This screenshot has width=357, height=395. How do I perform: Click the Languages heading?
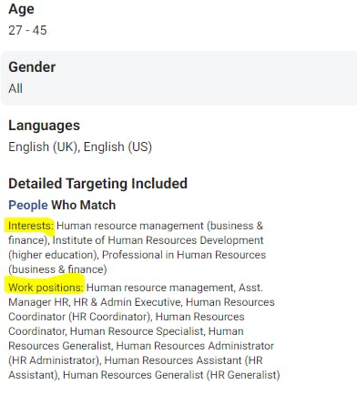pyautogui.click(x=44, y=126)
